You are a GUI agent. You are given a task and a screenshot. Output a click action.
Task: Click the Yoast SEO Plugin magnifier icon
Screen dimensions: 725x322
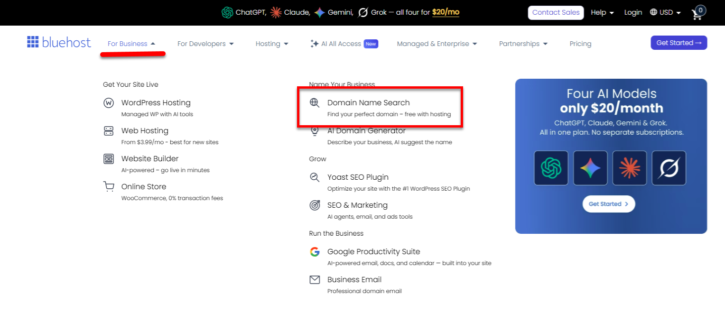coord(315,177)
